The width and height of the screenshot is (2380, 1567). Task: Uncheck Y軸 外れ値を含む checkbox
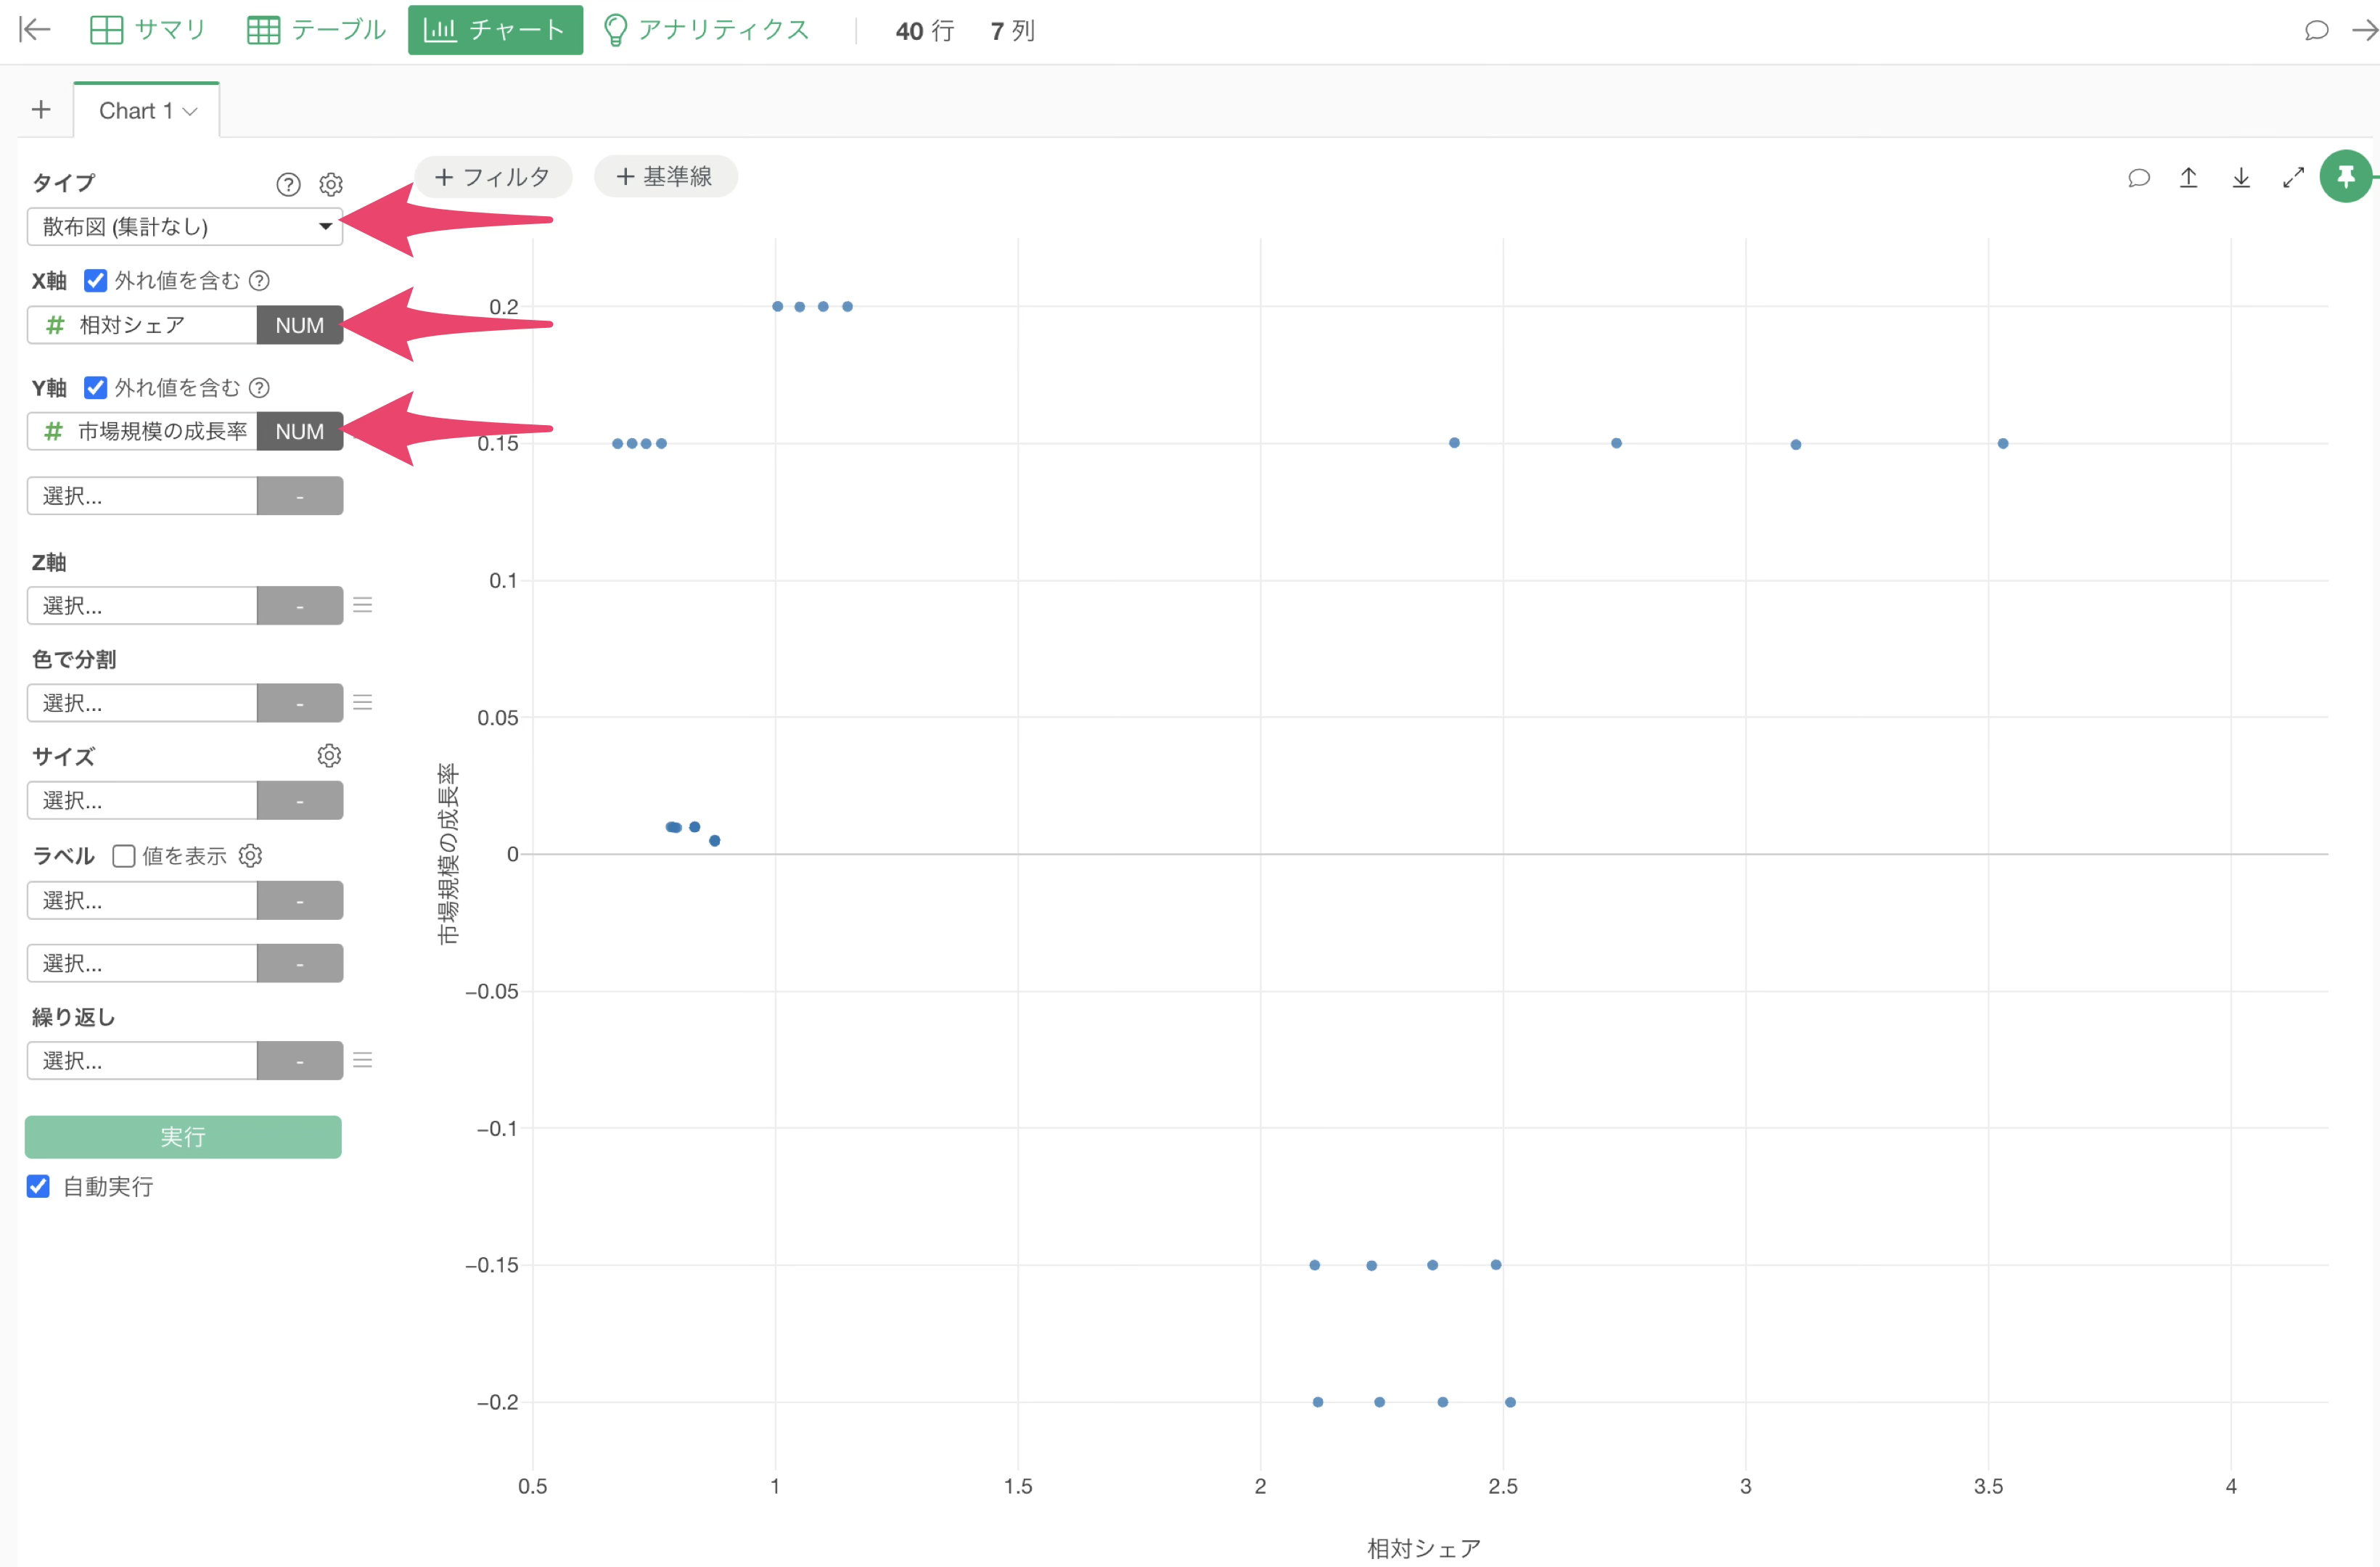click(96, 388)
